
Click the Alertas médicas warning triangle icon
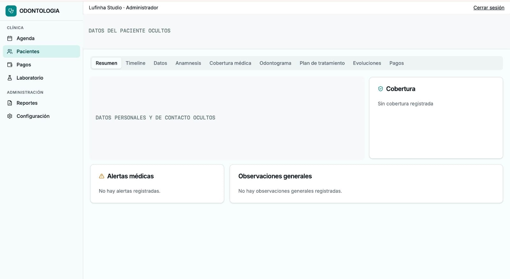coord(102,176)
